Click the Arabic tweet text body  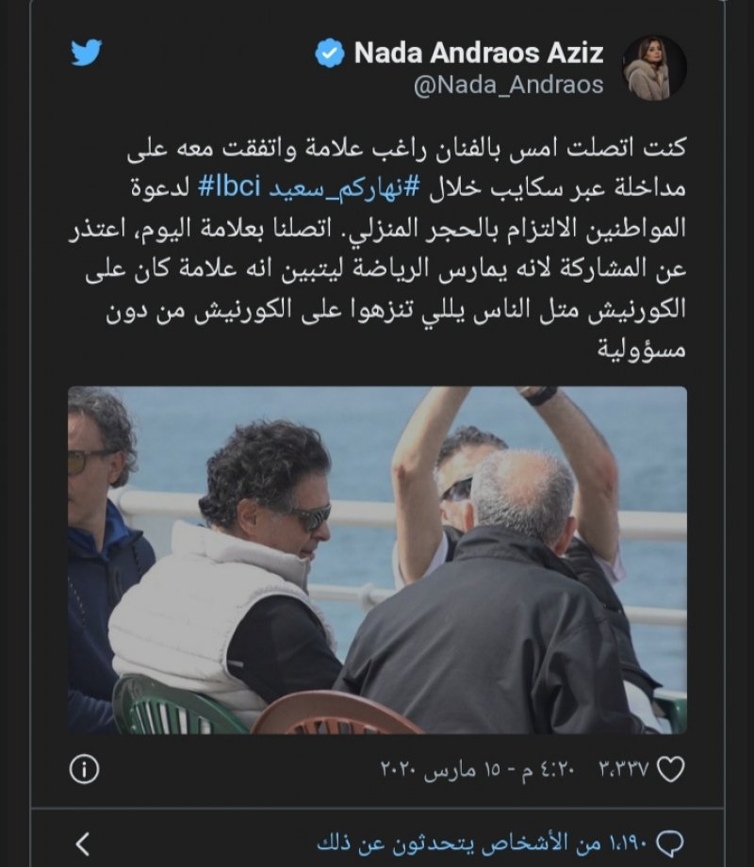click(377, 248)
